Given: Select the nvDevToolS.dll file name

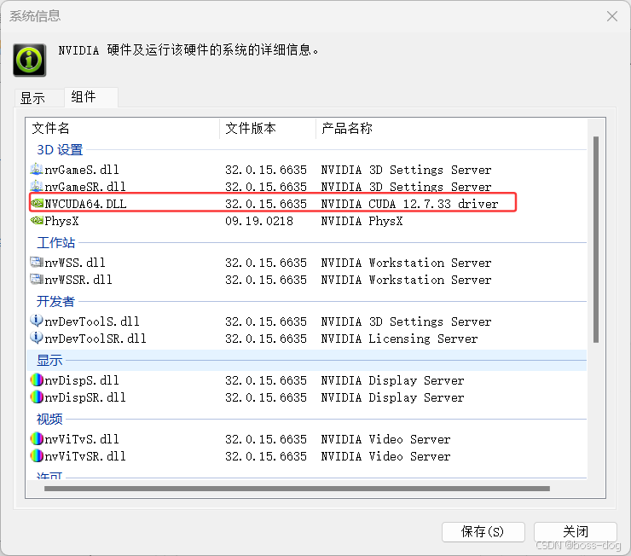Looking at the screenshot, I should 92,321.
